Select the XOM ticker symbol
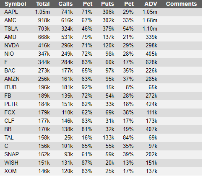The image size is (208, 181). 10,171
